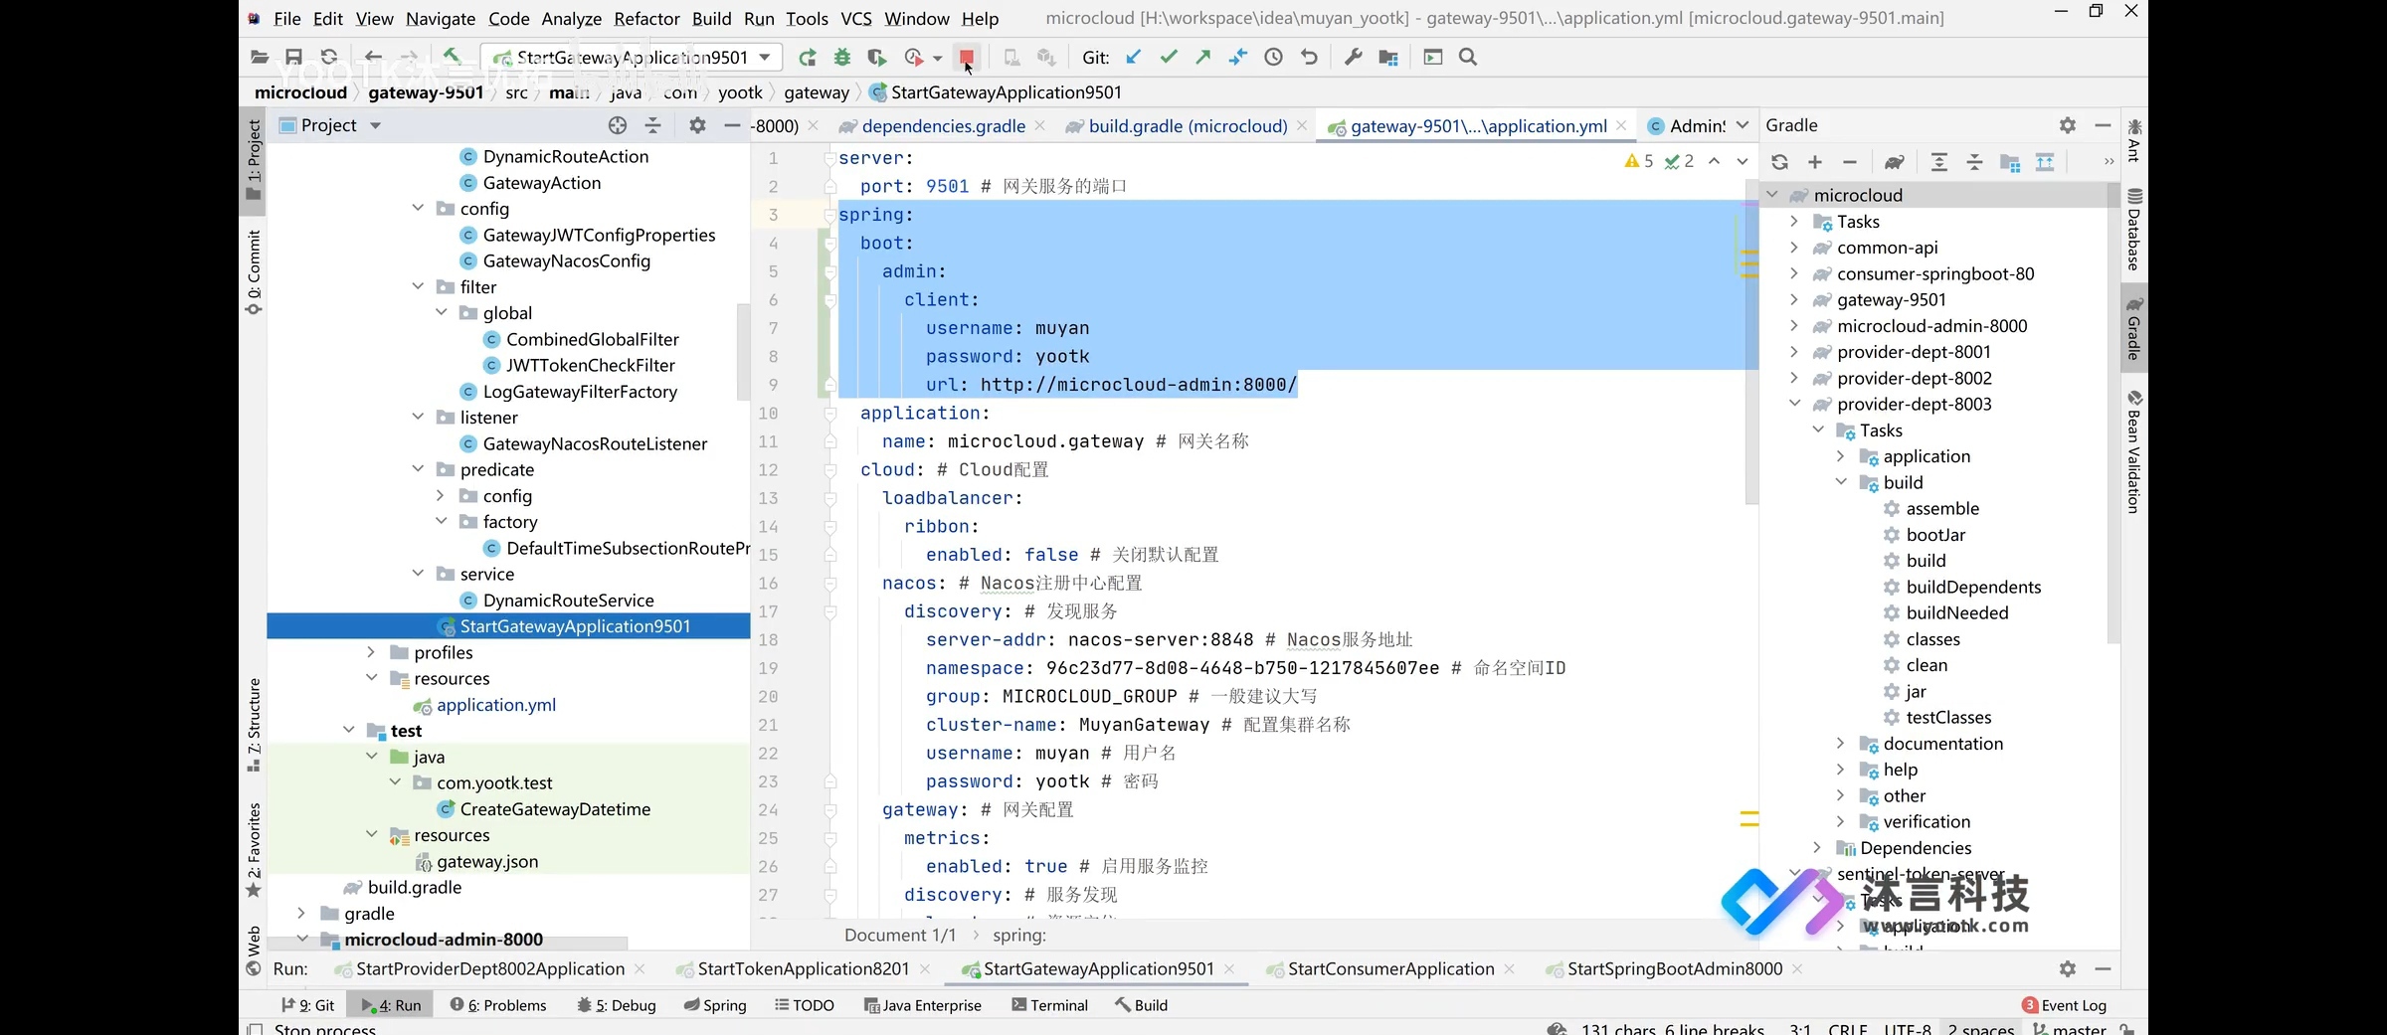Collapse all in Gradle tool window
The height and width of the screenshot is (1035, 2387).
tap(1974, 162)
